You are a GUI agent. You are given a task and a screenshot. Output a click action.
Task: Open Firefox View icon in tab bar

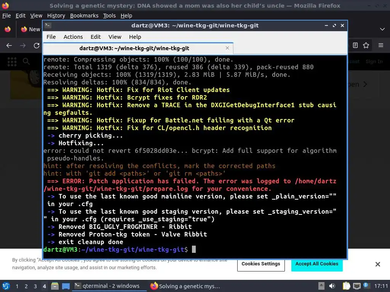coord(8,29)
